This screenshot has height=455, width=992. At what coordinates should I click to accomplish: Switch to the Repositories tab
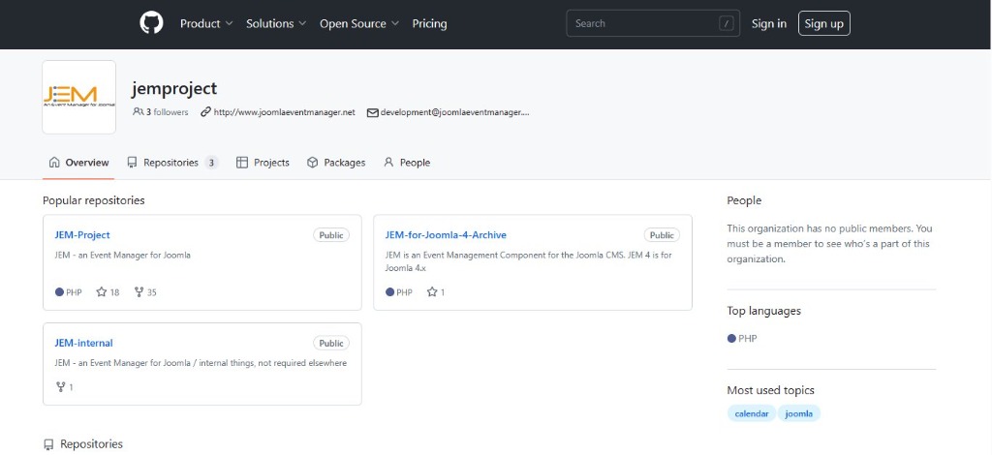(172, 163)
